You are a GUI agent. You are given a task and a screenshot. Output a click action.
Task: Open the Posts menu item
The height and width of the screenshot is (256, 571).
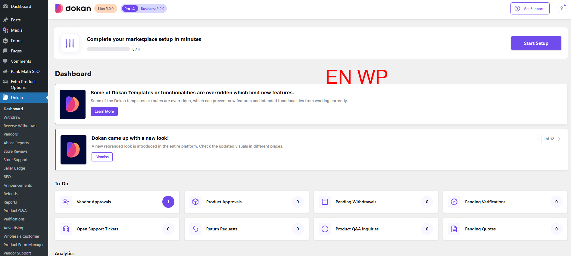pos(24,20)
